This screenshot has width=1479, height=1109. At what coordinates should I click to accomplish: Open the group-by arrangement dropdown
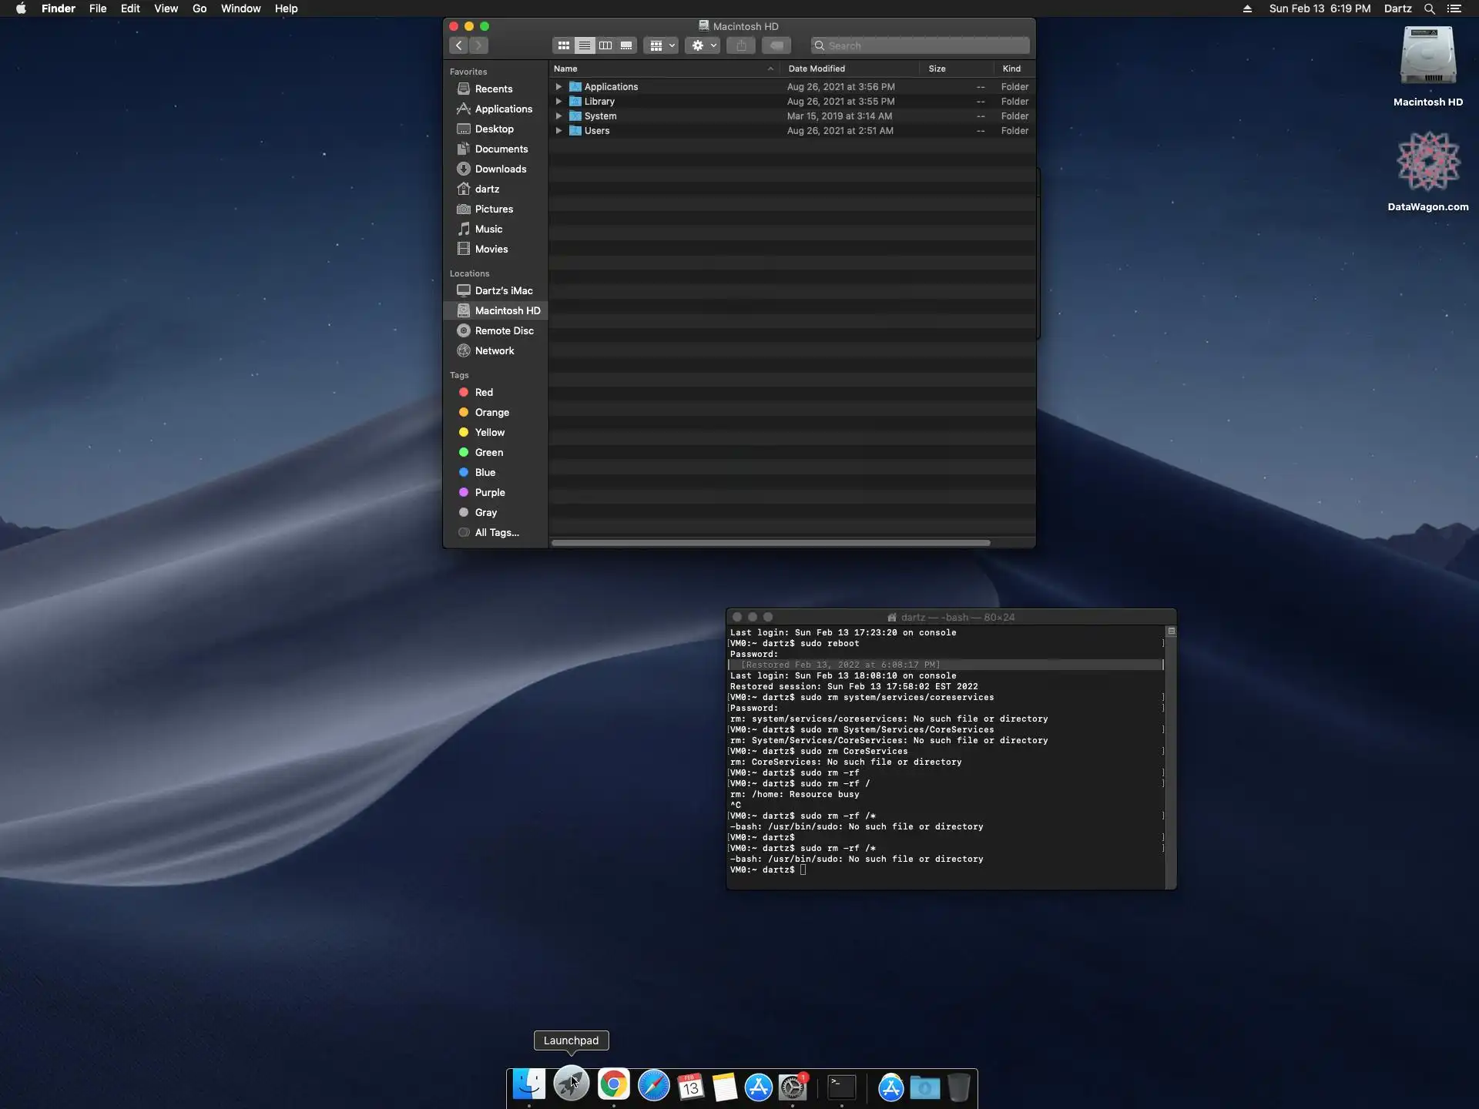661,45
